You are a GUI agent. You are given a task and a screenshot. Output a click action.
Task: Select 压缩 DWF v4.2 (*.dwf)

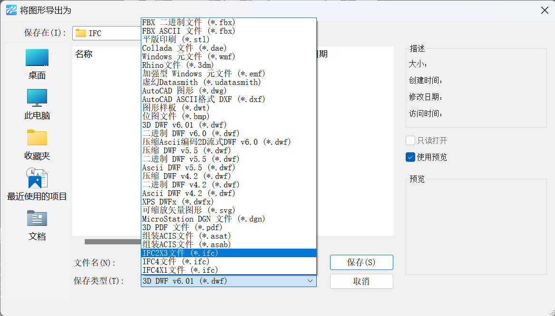(x=229, y=176)
